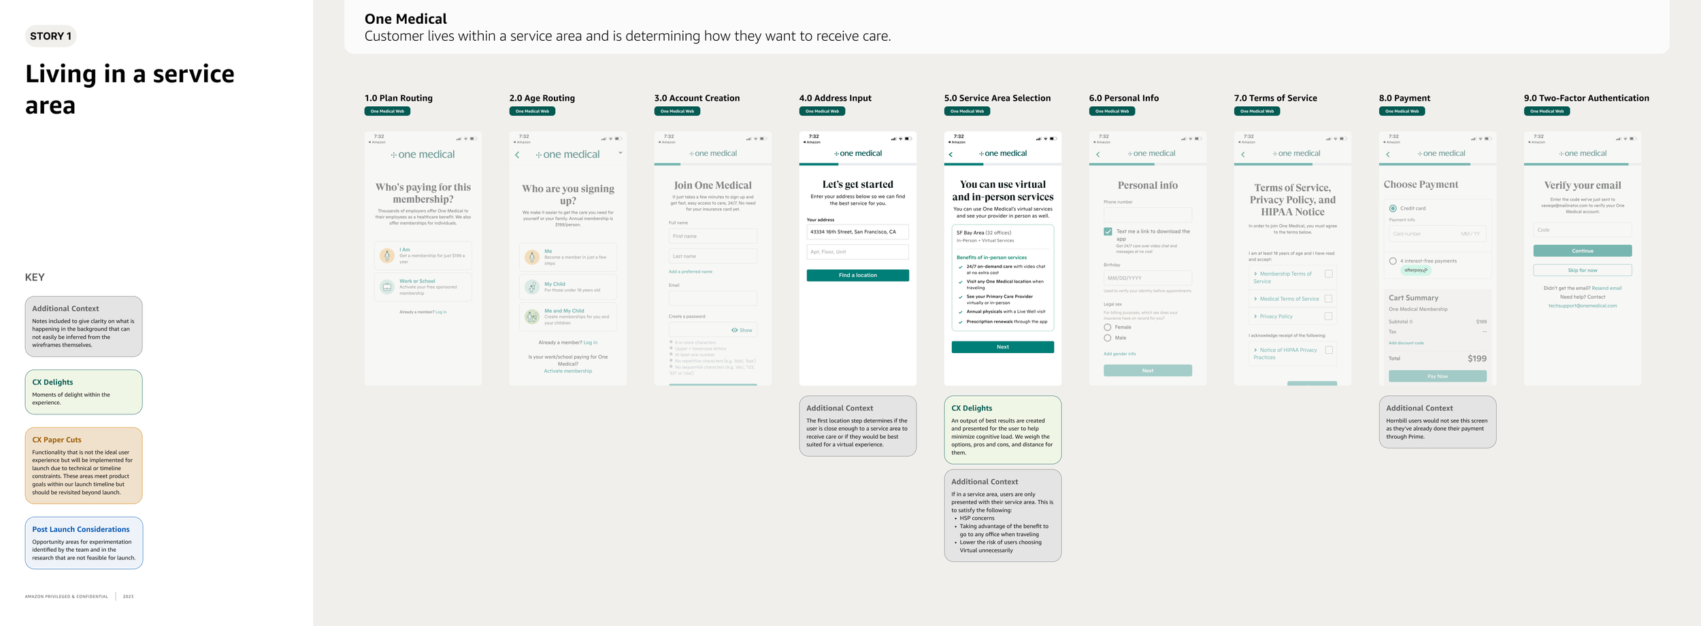This screenshot has height=626, width=1701.
Task: Click Activate membership link
Action: pos(567,372)
